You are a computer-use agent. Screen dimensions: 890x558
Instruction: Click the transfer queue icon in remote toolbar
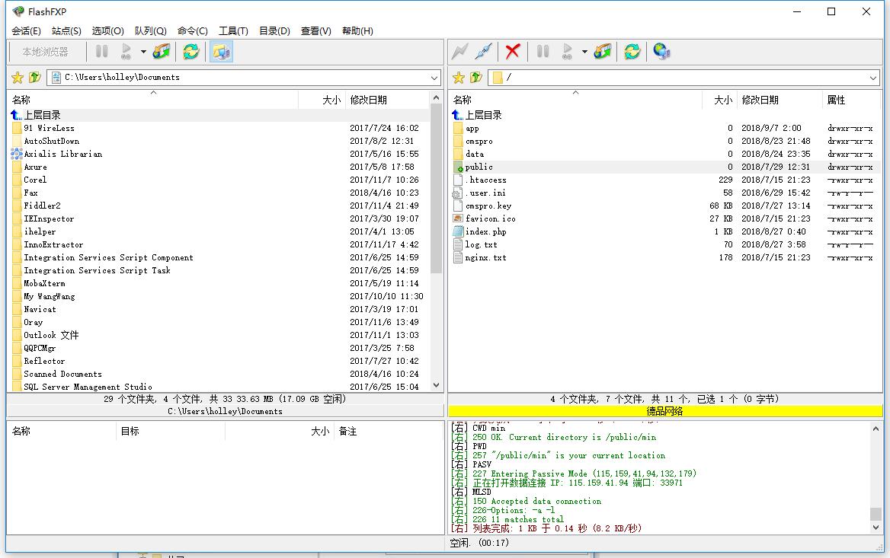[603, 52]
